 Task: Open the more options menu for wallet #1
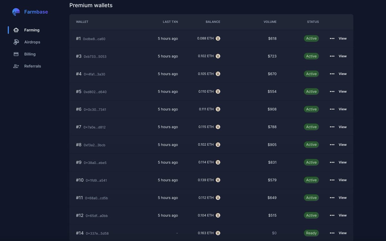click(x=332, y=38)
